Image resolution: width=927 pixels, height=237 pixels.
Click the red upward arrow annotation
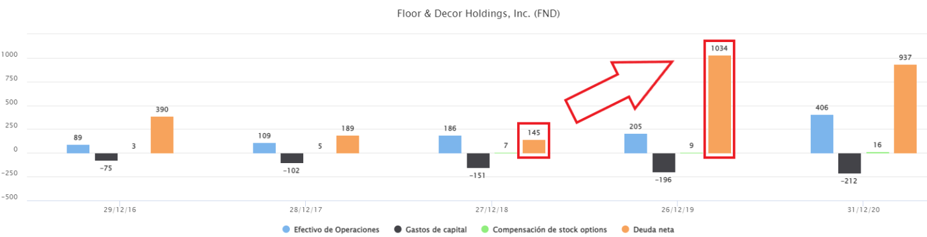pos(619,89)
